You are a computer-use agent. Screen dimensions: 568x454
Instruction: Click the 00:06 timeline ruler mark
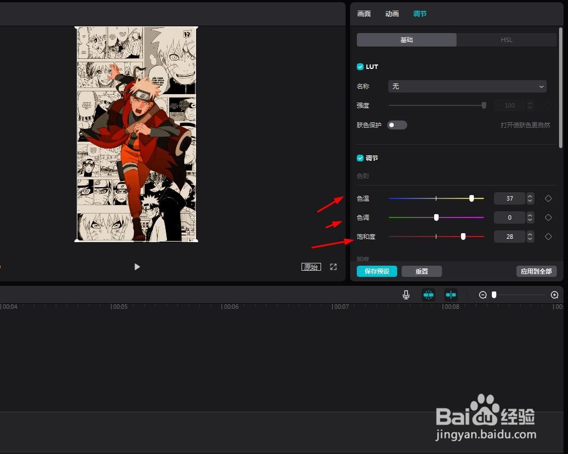pos(230,307)
